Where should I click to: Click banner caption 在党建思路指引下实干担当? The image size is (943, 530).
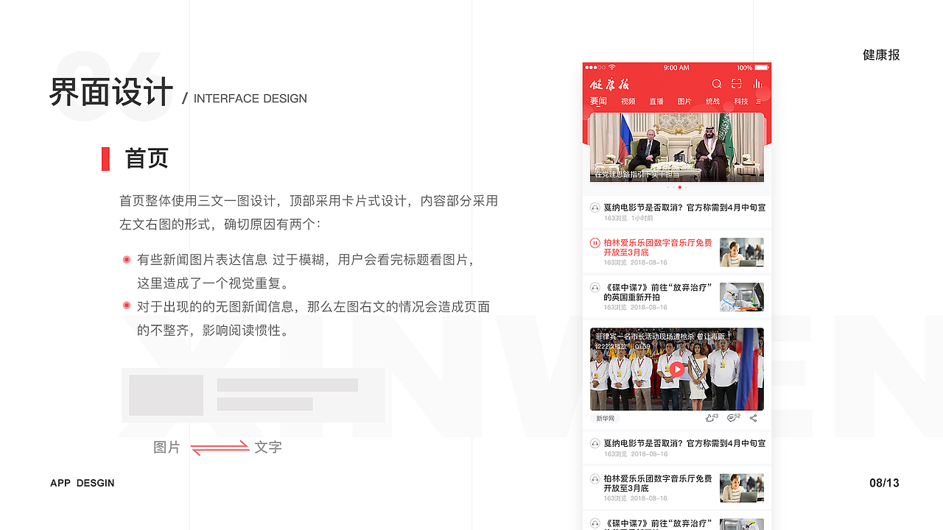point(637,174)
